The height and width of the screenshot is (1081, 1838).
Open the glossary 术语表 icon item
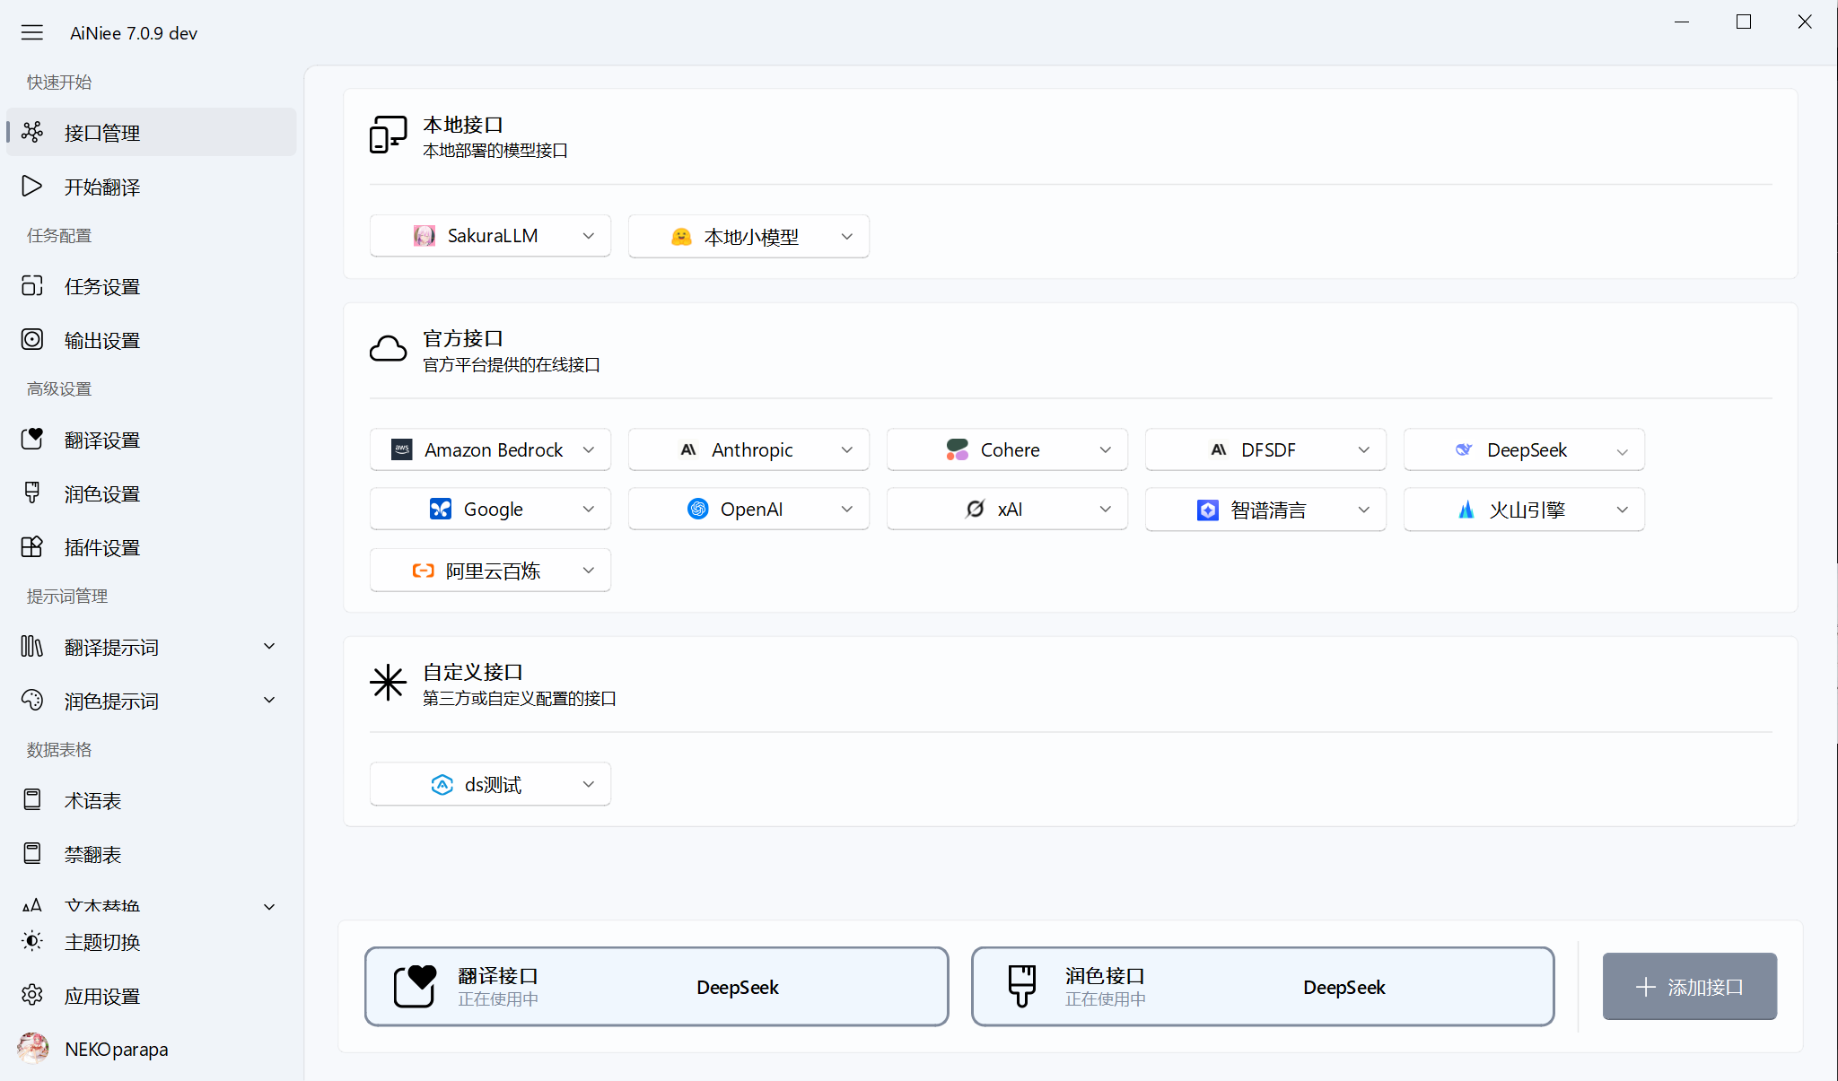click(x=32, y=800)
